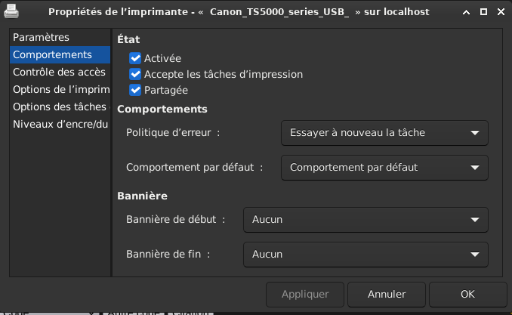The height and width of the screenshot is (315, 512).
Task: Disable the Partagée checkbox
Action: (x=136, y=90)
